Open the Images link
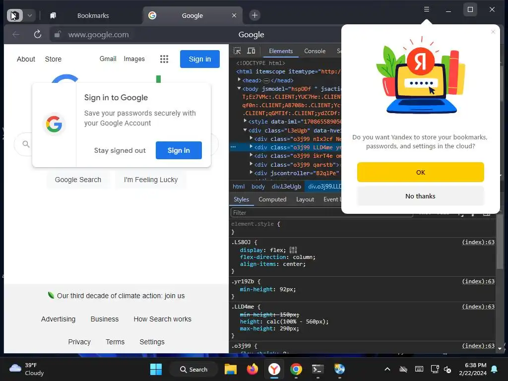This screenshot has height=381, width=508. 134,59
